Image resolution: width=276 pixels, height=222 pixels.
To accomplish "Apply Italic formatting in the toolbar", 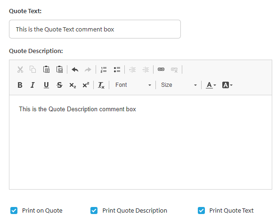I will pos(33,85).
